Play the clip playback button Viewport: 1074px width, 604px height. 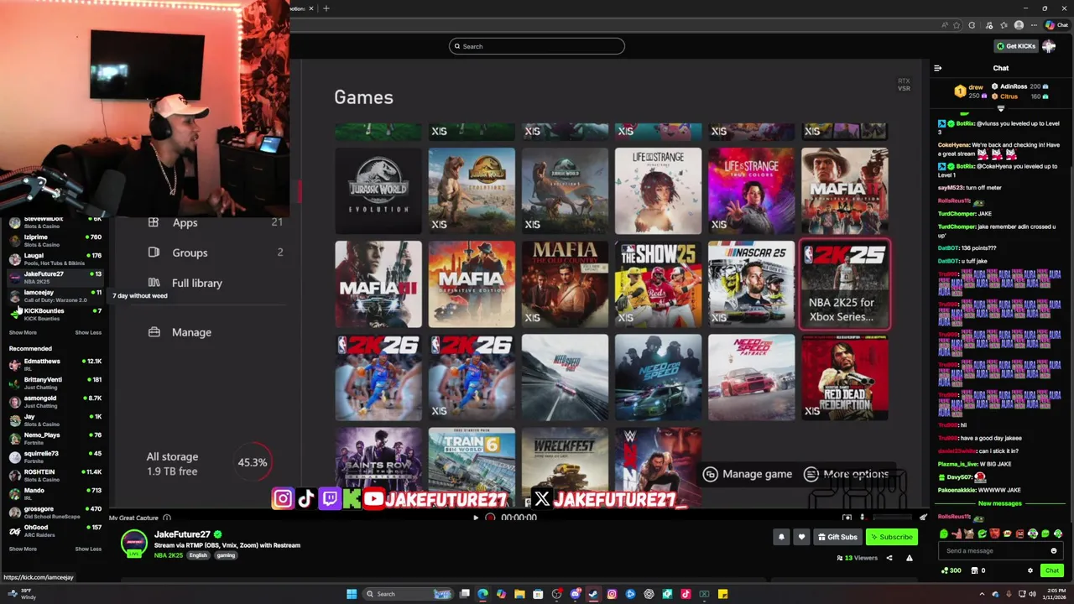tap(476, 518)
